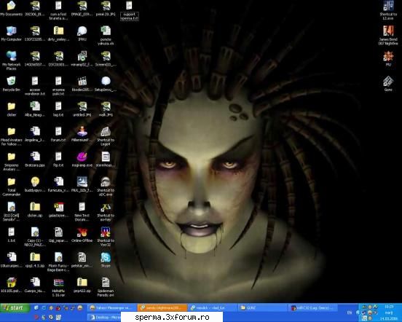Select the buddyspy lightbulb icon
402x322 pixels.
tap(35, 184)
